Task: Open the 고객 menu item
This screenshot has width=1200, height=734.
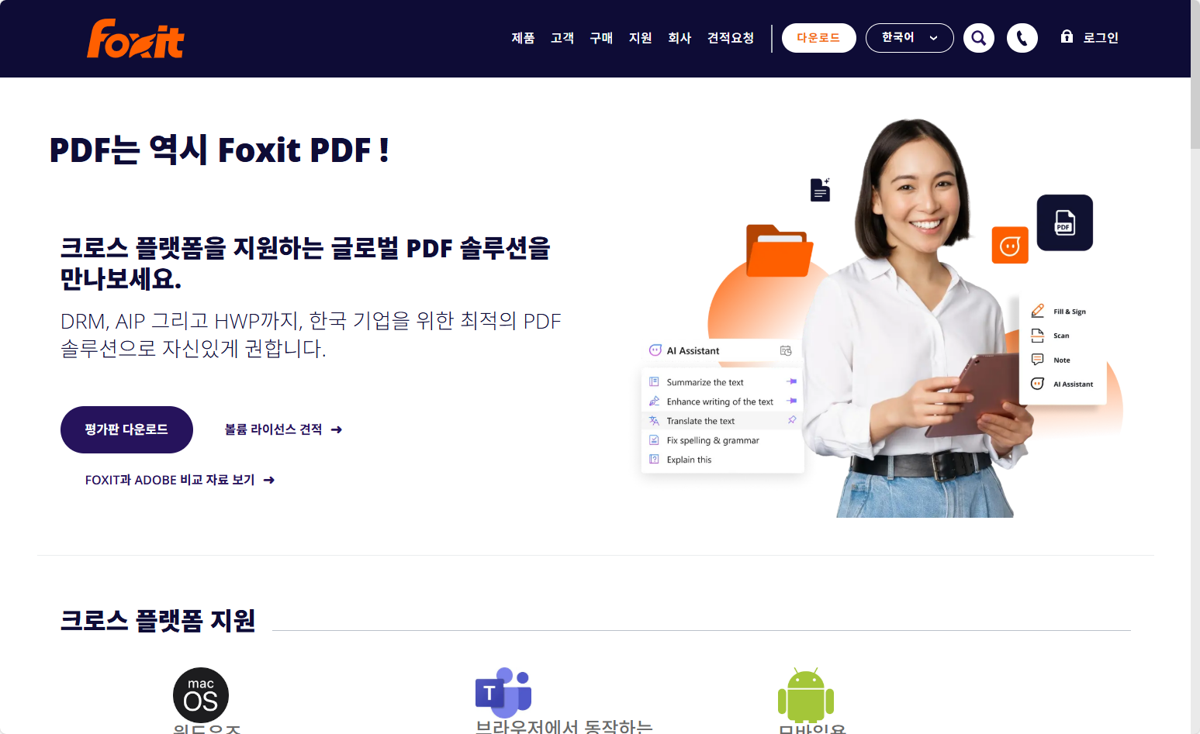Action: (x=562, y=38)
